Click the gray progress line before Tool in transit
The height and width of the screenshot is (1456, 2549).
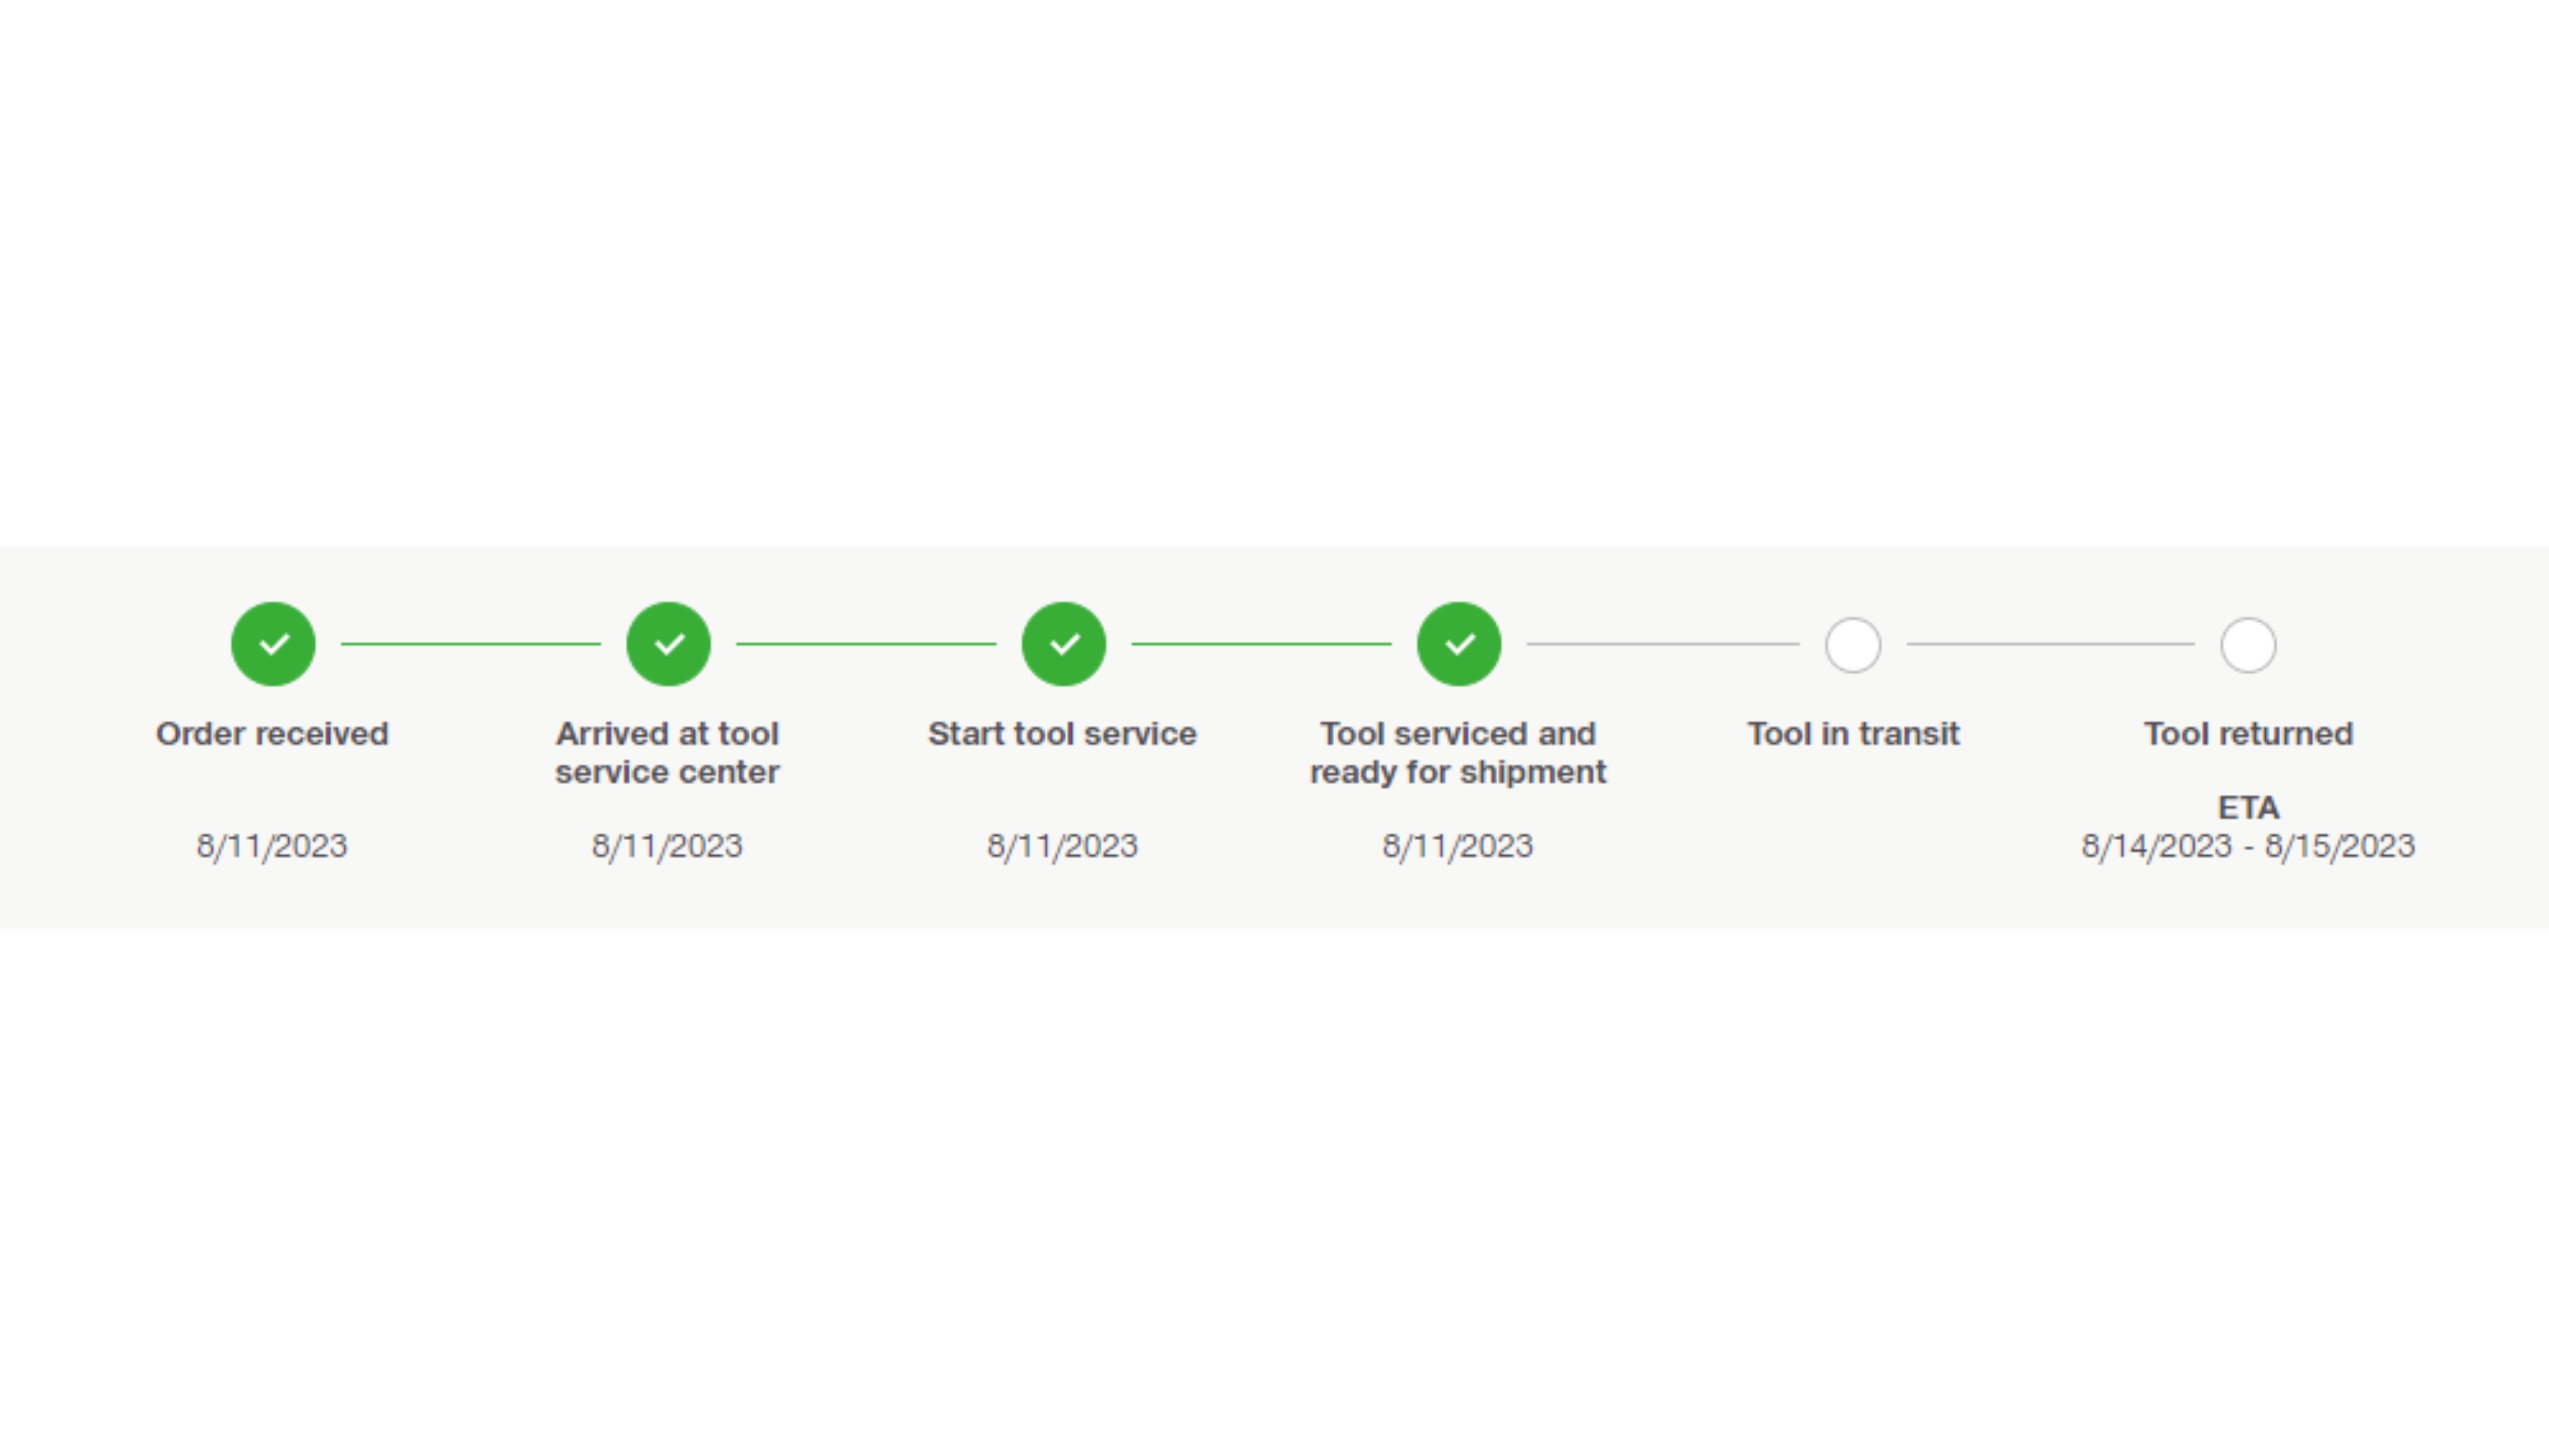click(x=1663, y=644)
